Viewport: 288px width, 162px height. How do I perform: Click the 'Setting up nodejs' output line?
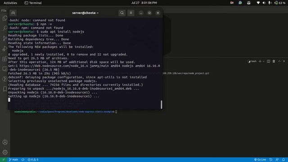[x=54, y=96]
